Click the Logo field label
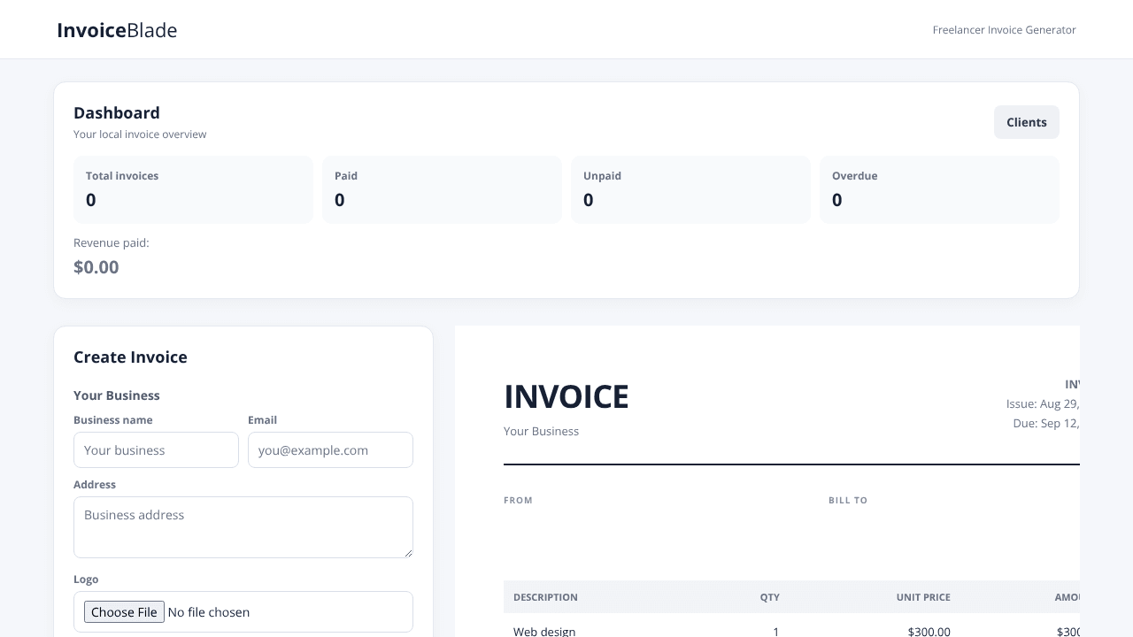 [x=86, y=579]
